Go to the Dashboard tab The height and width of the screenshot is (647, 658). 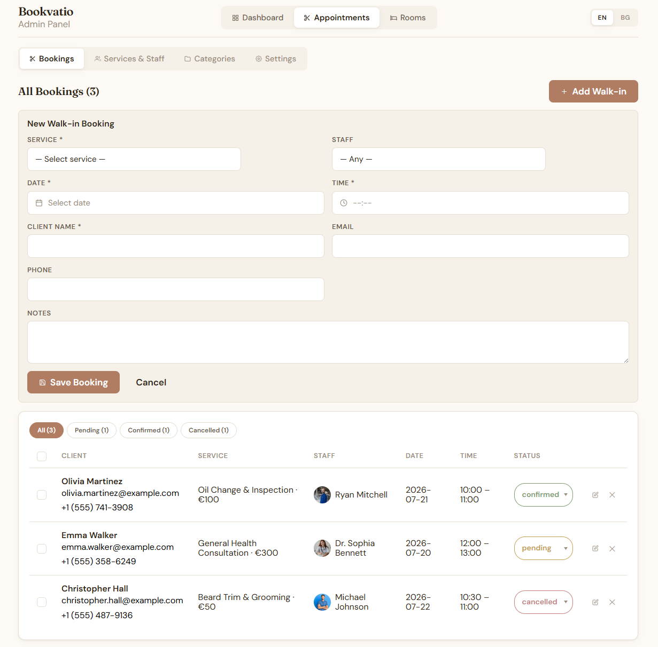(x=258, y=18)
